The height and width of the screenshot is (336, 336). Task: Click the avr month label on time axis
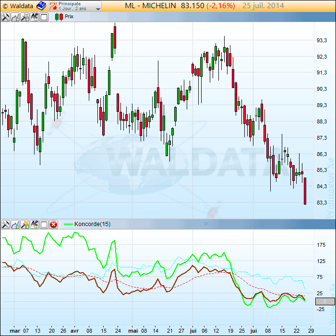(x=74, y=331)
